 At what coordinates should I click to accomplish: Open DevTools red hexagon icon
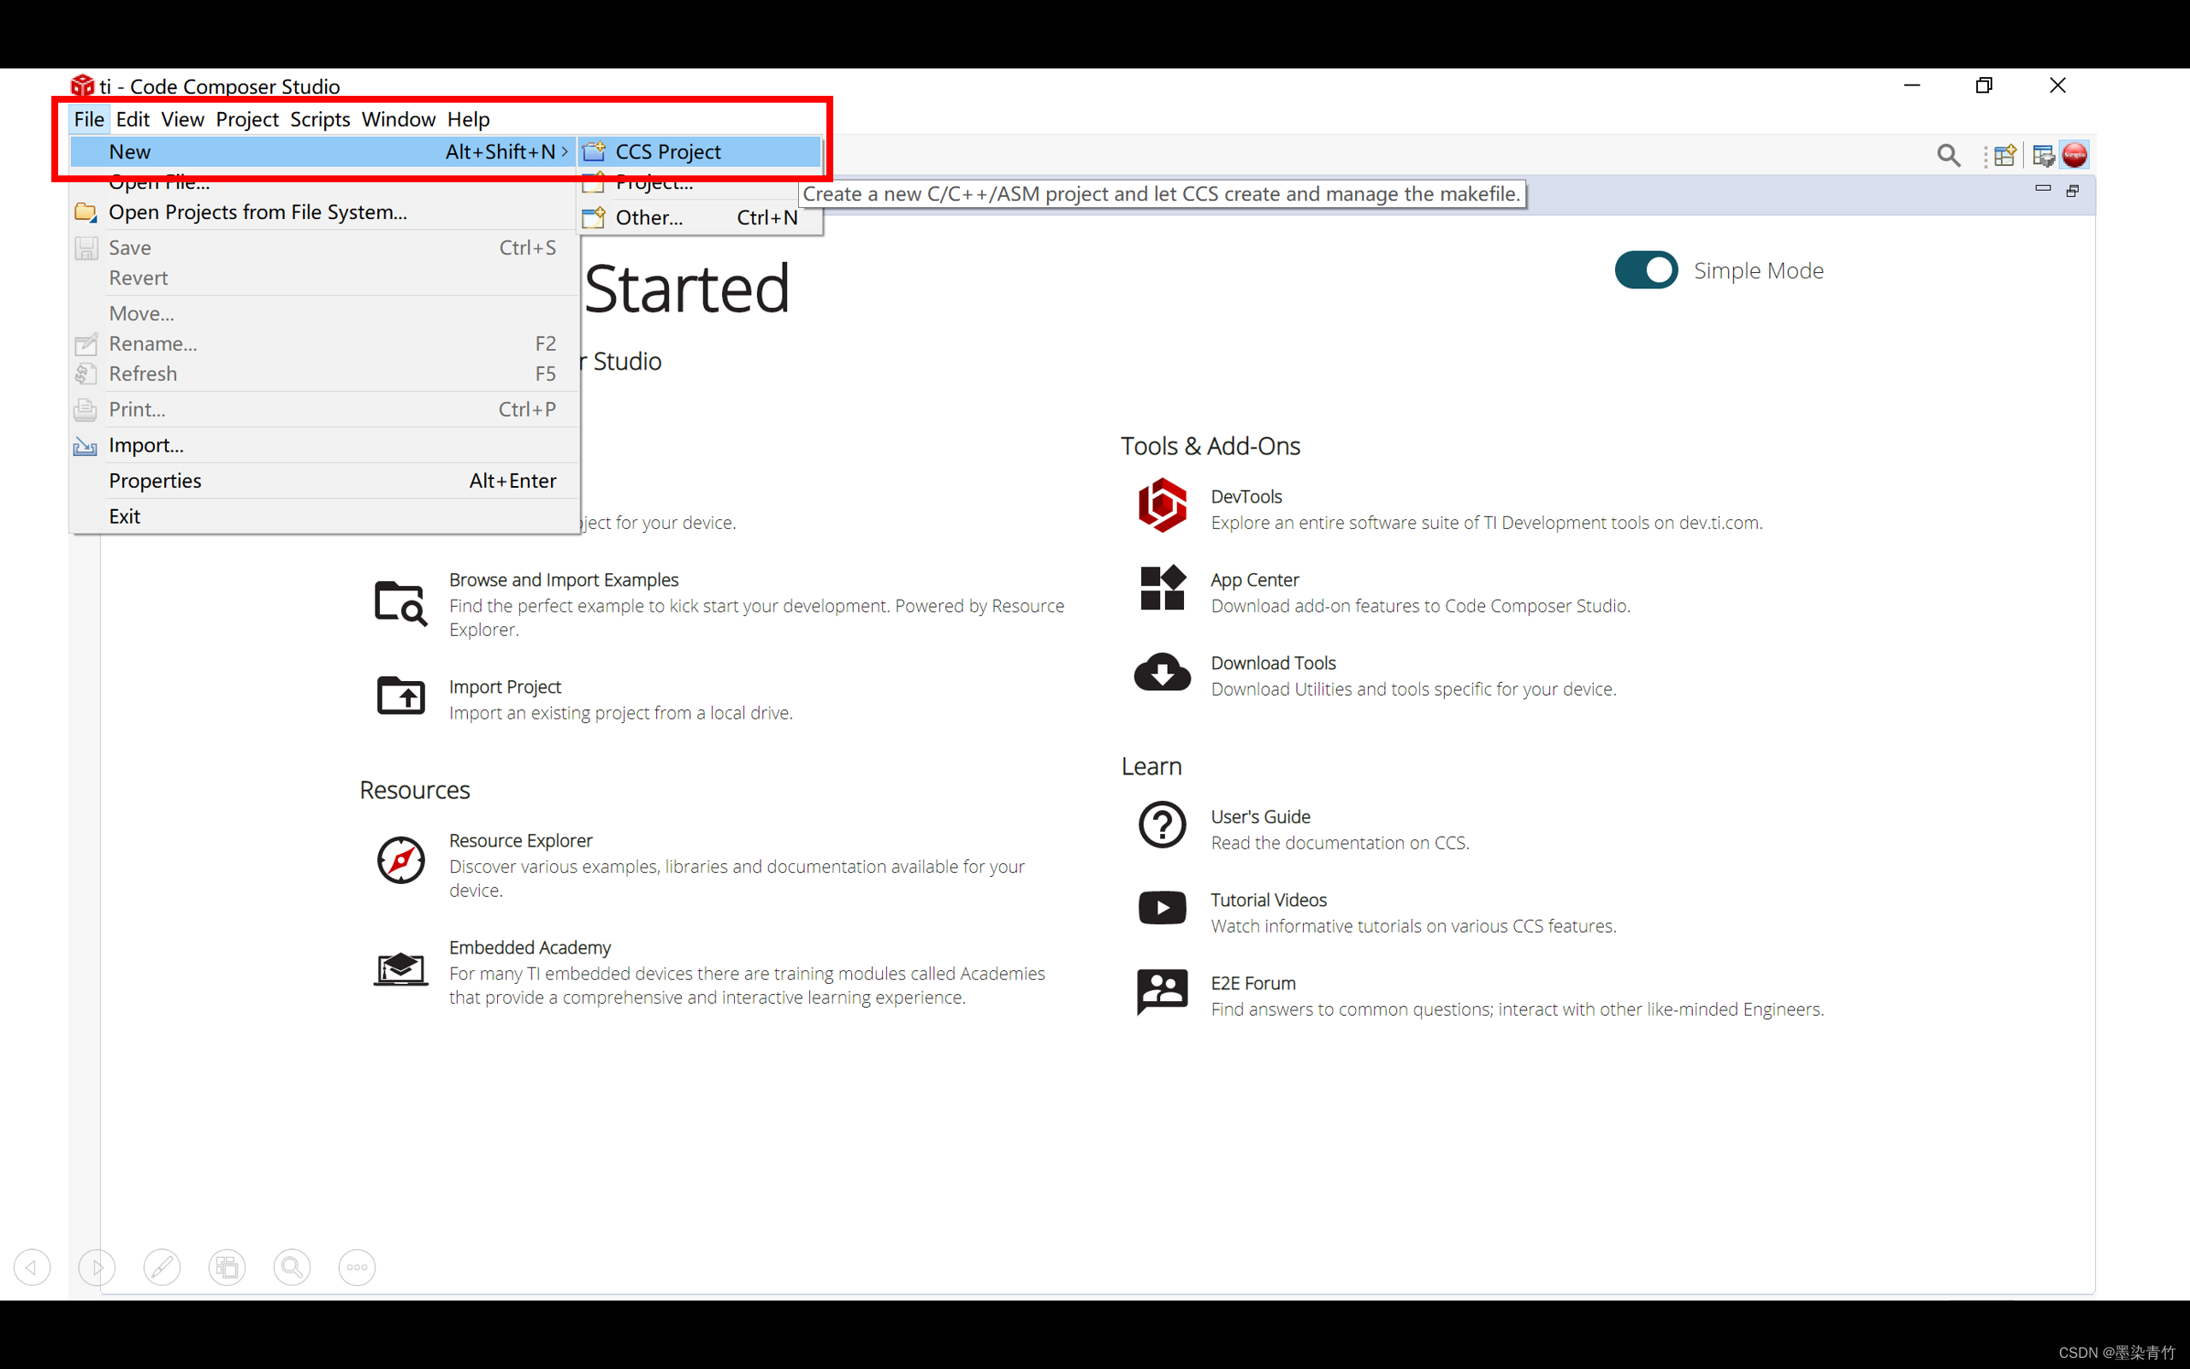(x=1162, y=505)
